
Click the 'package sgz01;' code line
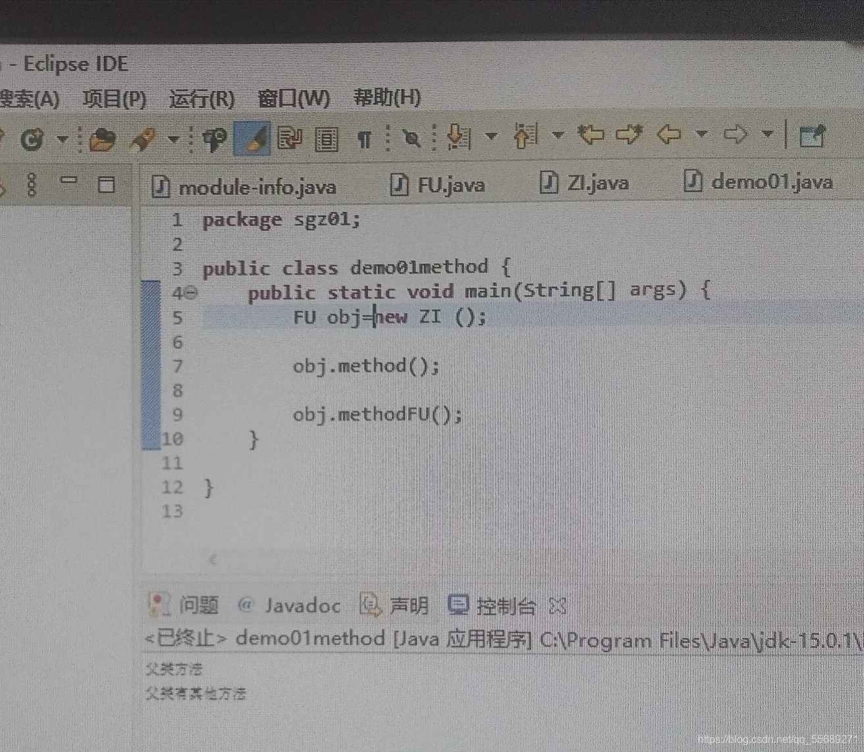pyautogui.click(x=281, y=220)
